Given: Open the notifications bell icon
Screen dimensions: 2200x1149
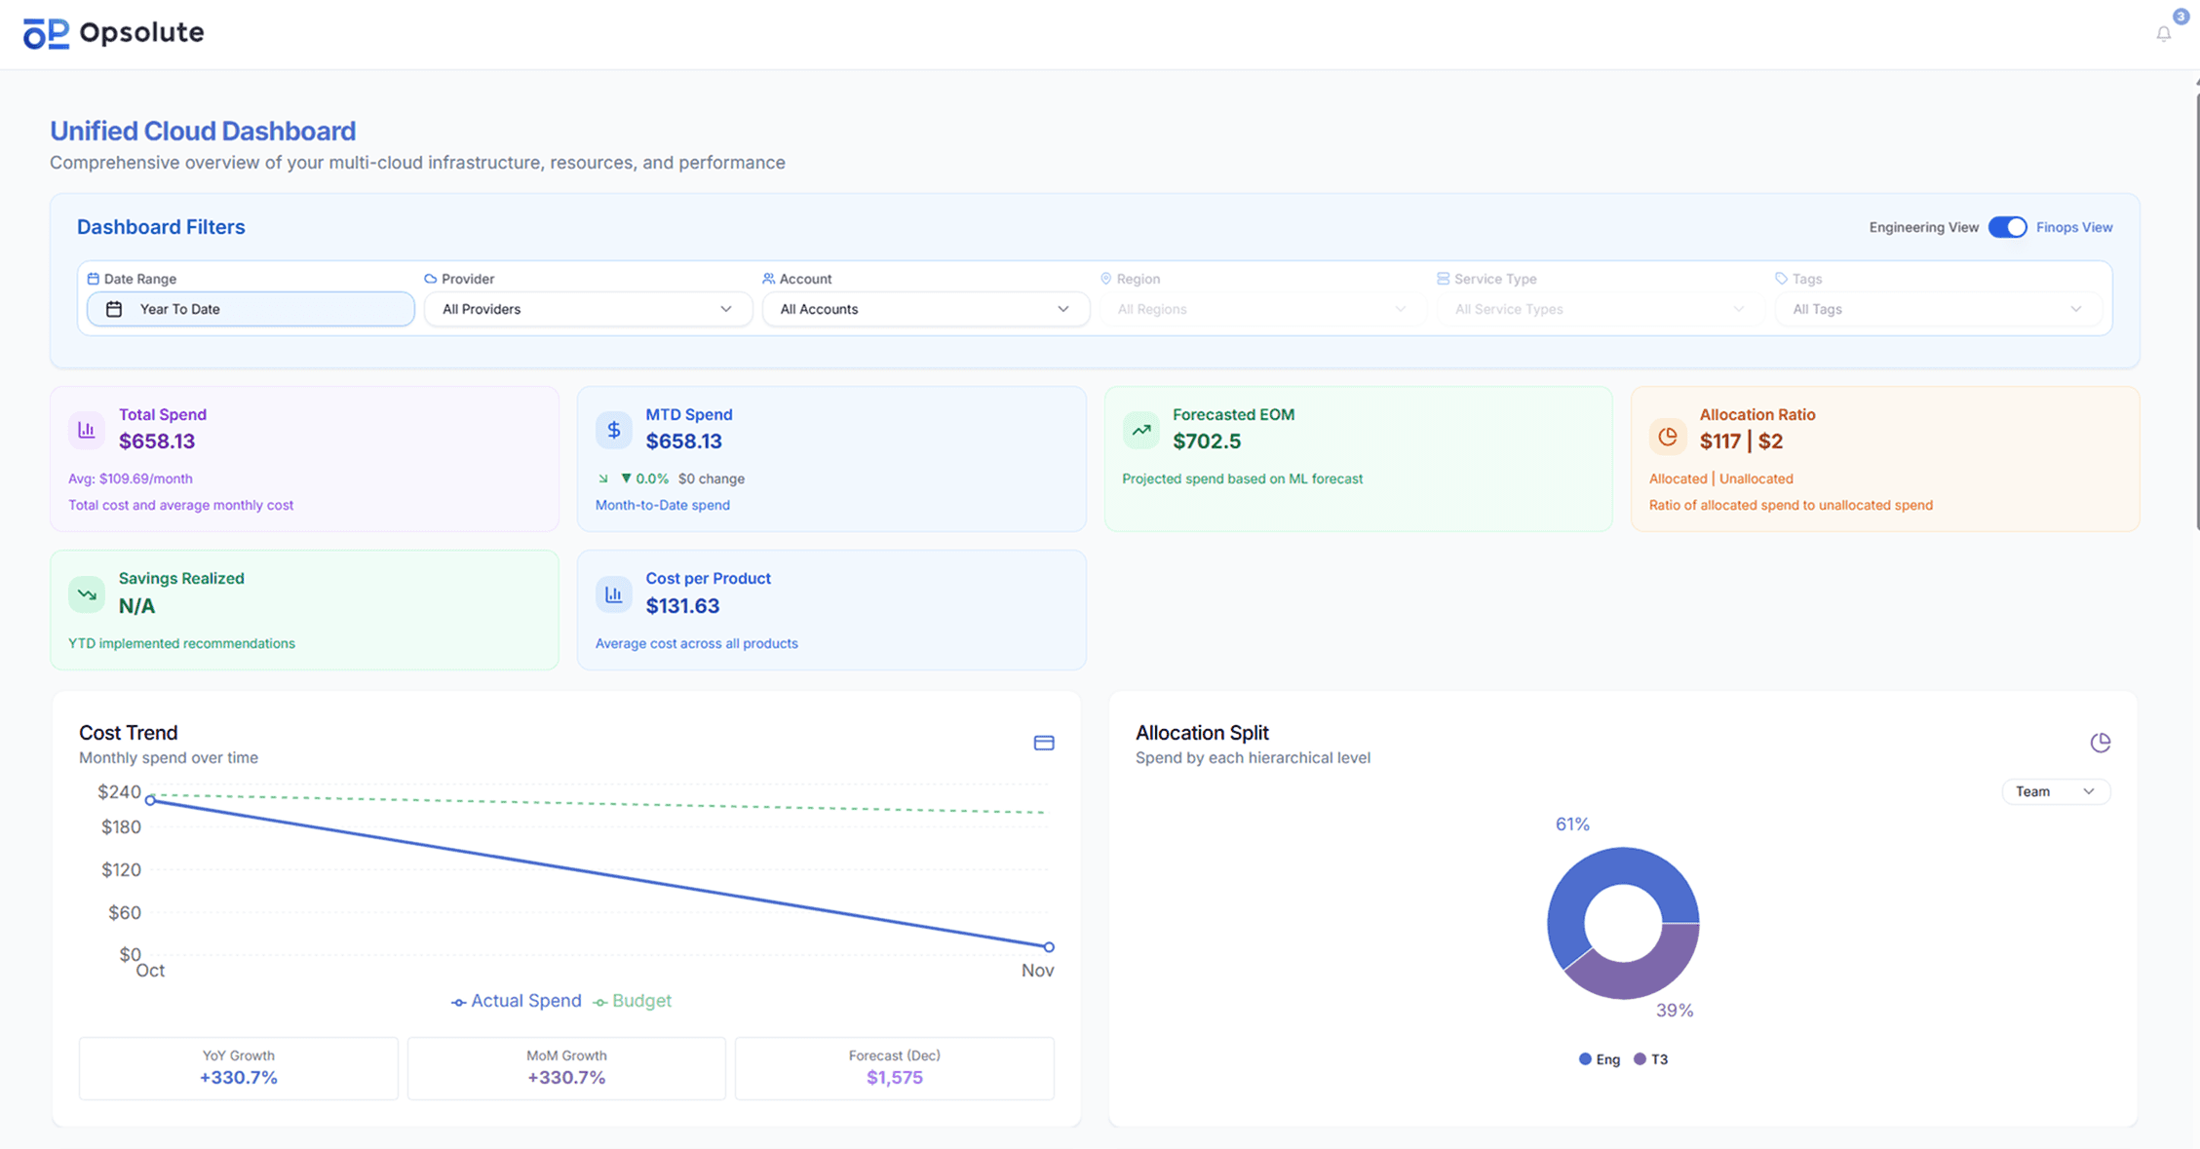Looking at the screenshot, I should (2163, 34).
